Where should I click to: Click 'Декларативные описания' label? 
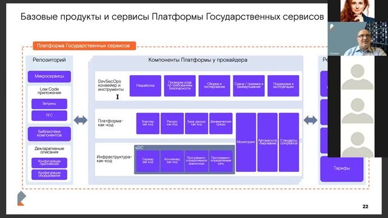(49, 150)
